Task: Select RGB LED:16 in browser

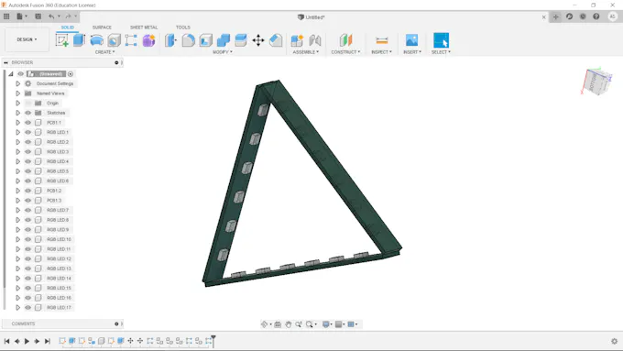Action: tap(59, 298)
